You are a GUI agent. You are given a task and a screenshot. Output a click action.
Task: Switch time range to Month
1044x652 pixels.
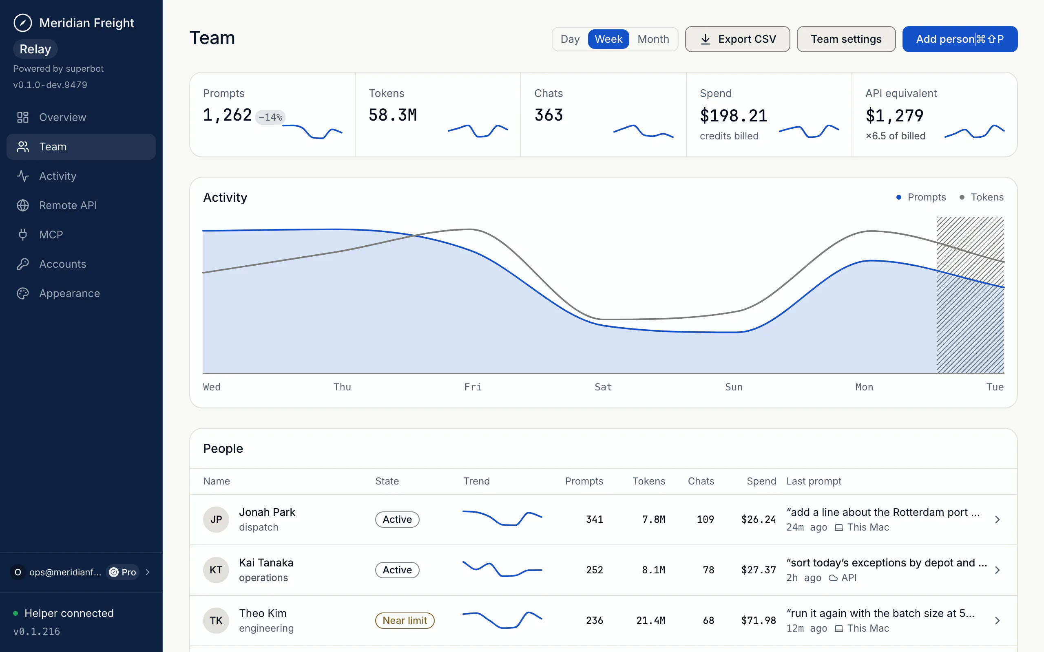coord(653,39)
